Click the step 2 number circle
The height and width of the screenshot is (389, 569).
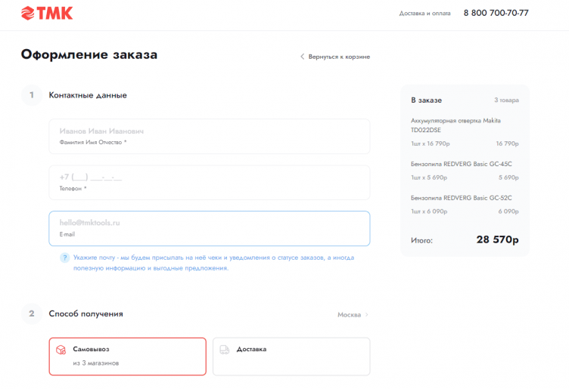pyautogui.click(x=31, y=313)
